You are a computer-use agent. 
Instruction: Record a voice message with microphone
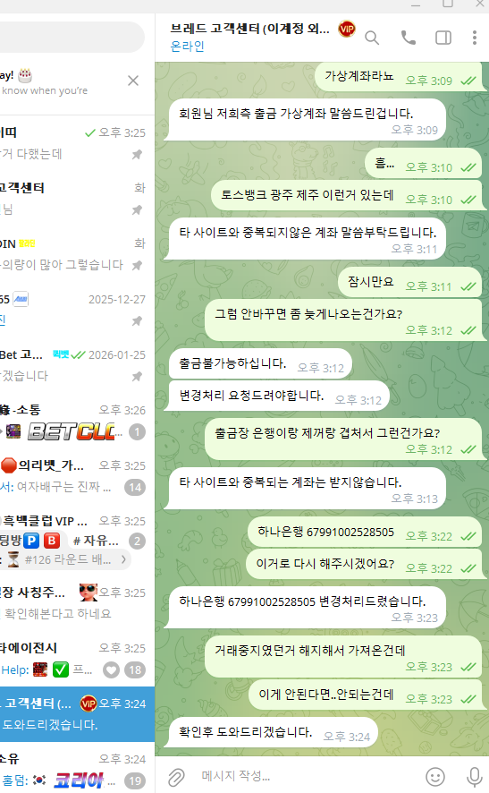pyautogui.click(x=475, y=777)
